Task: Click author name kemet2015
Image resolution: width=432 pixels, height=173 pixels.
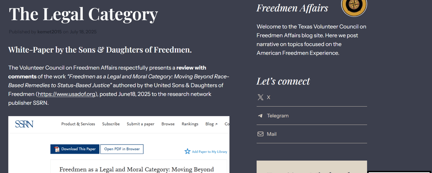Action: point(50,32)
